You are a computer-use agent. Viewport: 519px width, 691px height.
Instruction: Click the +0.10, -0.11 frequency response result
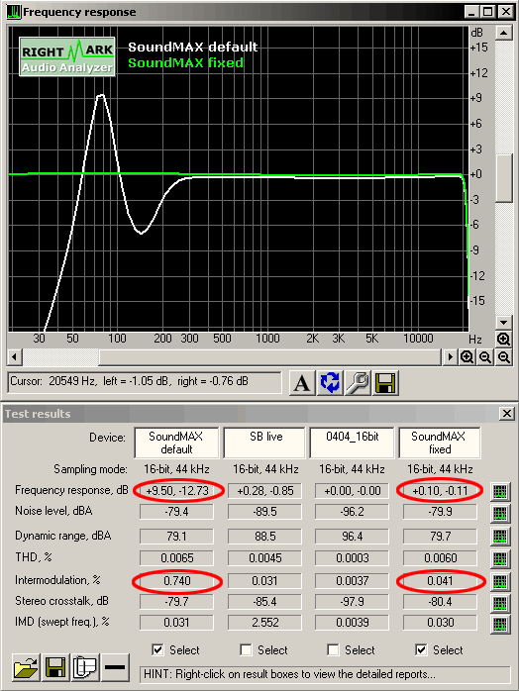tap(440, 491)
